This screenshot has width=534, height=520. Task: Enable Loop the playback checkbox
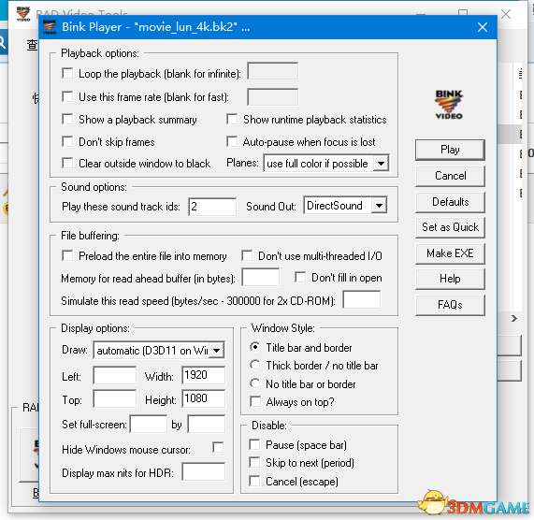67,73
